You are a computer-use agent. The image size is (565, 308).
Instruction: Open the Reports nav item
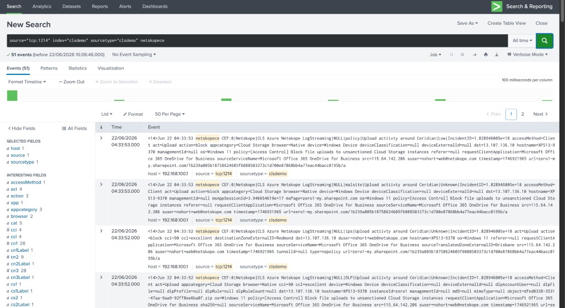tap(100, 7)
